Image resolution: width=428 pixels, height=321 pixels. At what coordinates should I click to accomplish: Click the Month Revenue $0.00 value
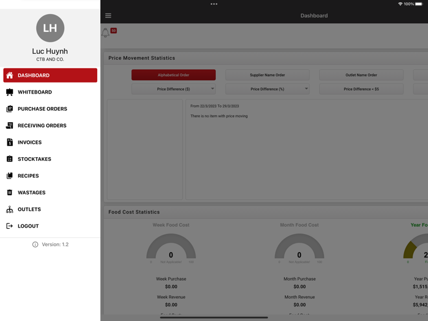pyautogui.click(x=300, y=304)
